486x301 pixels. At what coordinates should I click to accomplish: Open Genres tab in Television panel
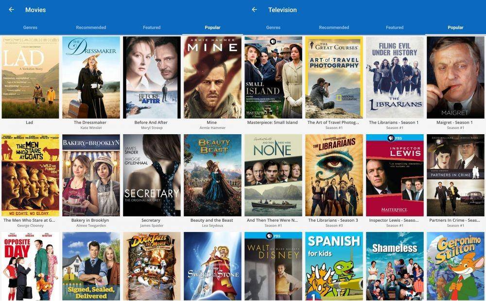pos(273,27)
